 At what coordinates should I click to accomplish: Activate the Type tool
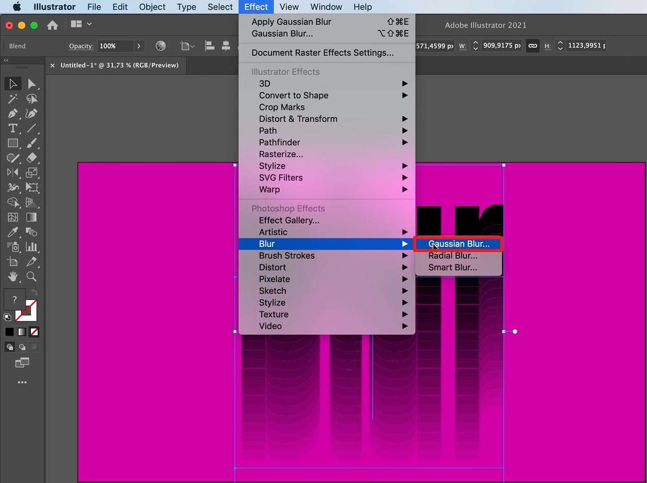[x=13, y=128]
